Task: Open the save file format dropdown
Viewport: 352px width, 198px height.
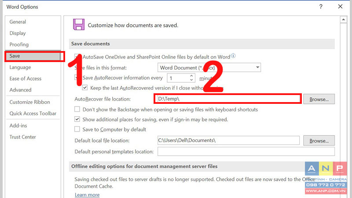Action: 257,67
